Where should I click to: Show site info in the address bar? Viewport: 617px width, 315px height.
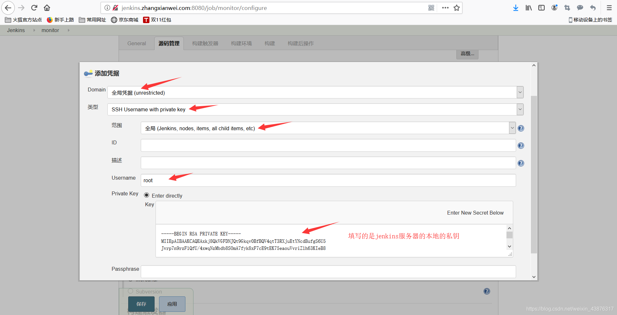click(x=107, y=8)
